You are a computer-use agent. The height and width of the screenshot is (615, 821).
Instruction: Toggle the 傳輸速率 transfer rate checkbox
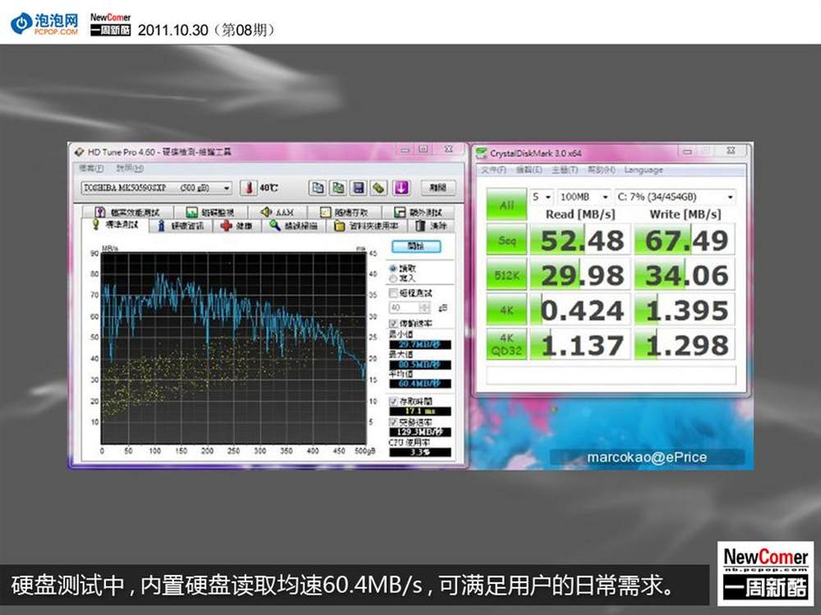(393, 323)
